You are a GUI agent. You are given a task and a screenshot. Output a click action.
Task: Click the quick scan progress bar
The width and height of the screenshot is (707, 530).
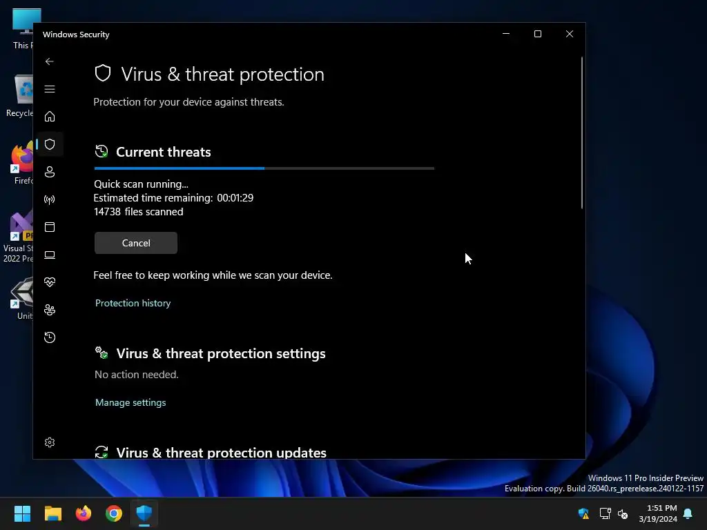coord(264,168)
